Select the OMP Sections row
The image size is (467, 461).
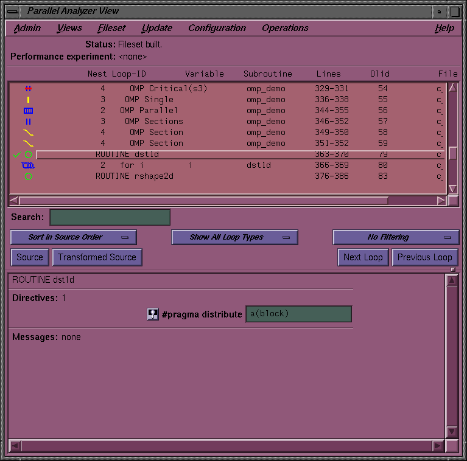point(228,122)
